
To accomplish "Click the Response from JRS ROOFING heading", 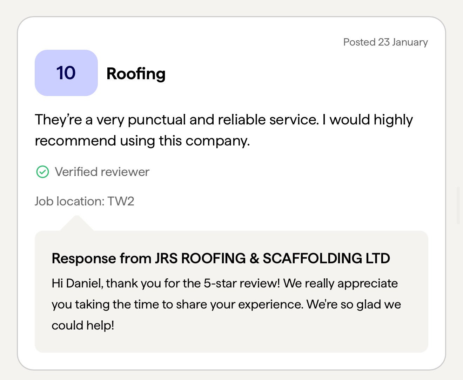I will point(221,258).
